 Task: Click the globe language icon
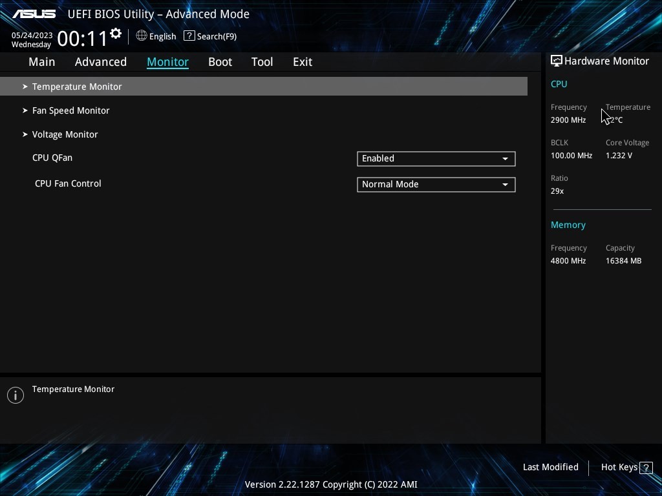pyautogui.click(x=142, y=36)
